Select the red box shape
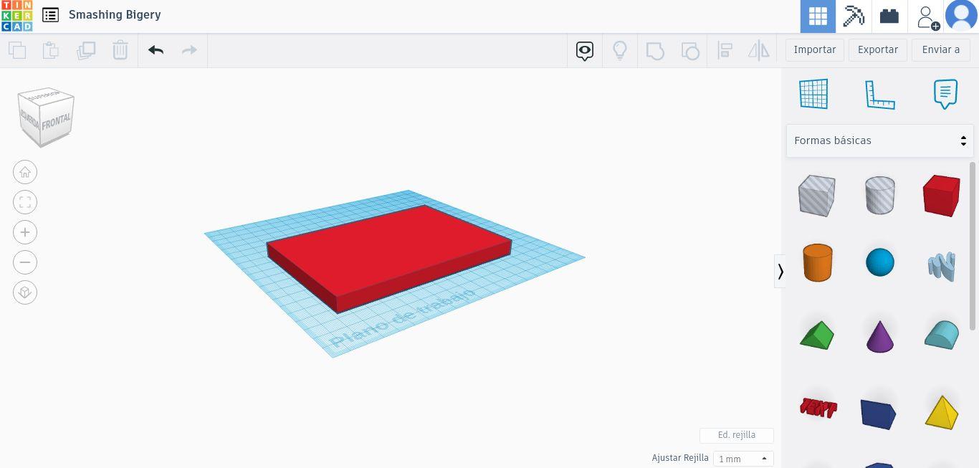The image size is (979, 468). [x=941, y=195]
